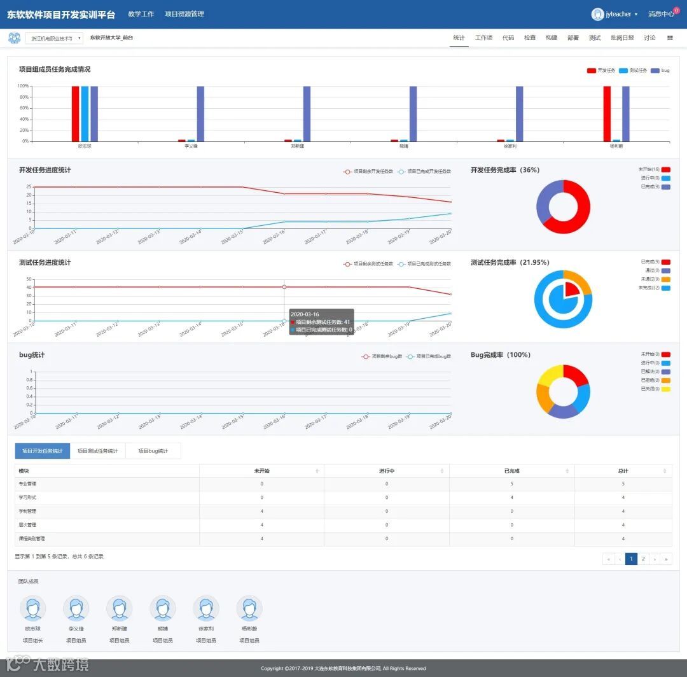Image resolution: width=687 pixels, height=677 pixels.
Task: Click avatar of team leader 欧志球
Action: (x=33, y=608)
